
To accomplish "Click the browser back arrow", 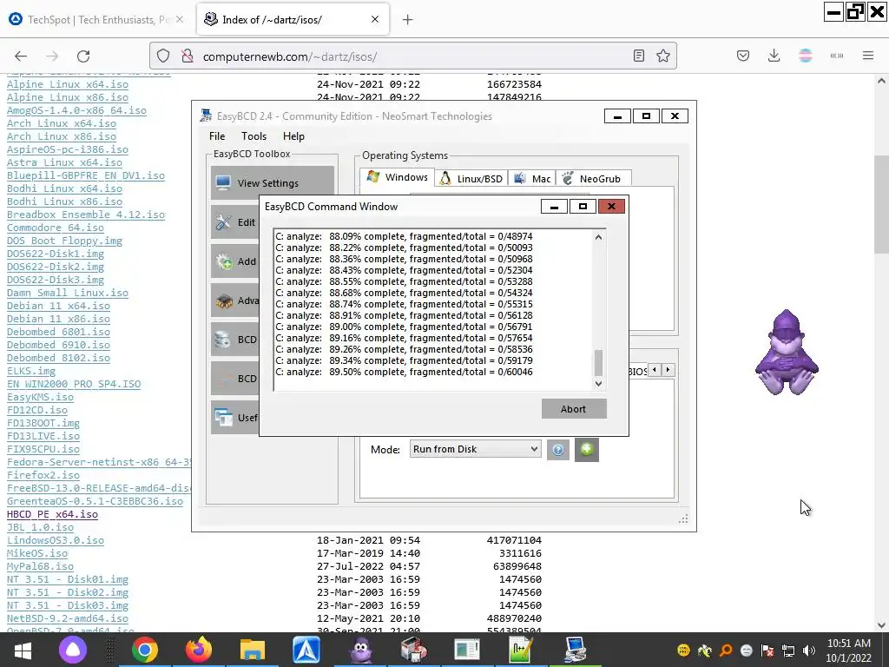I will (x=21, y=56).
